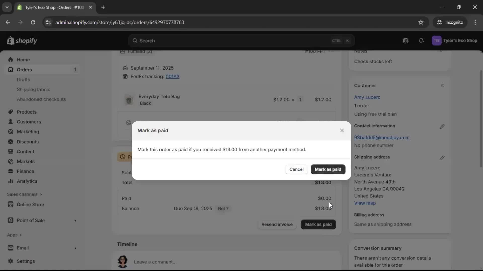Go back in browser history
This screenshot has height=271, width=483.
pos(8,22)
